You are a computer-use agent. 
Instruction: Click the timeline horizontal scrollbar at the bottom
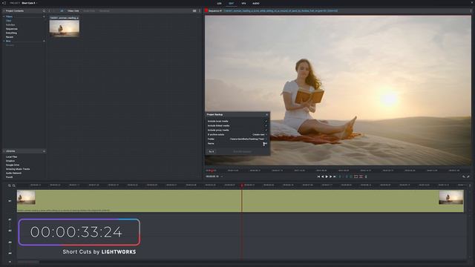(x=28, y=262)
